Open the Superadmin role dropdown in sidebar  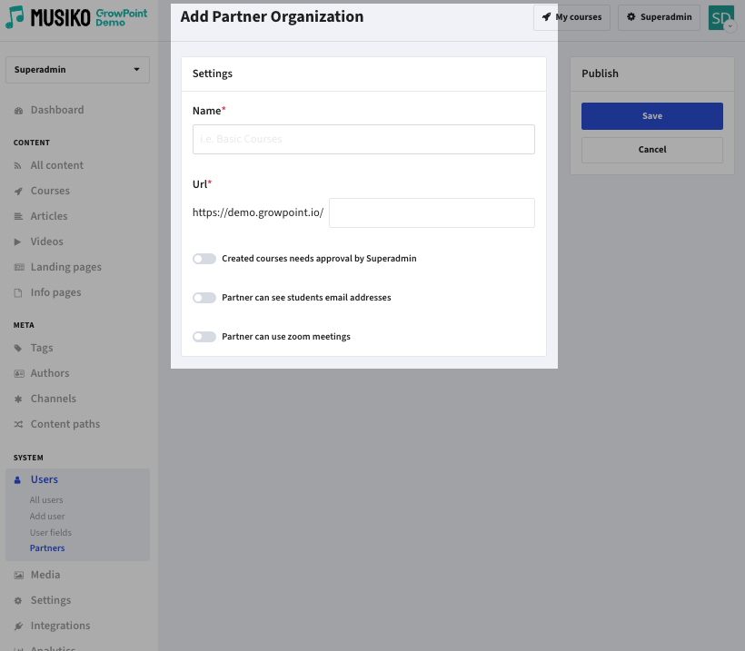[x=77, y=70]
